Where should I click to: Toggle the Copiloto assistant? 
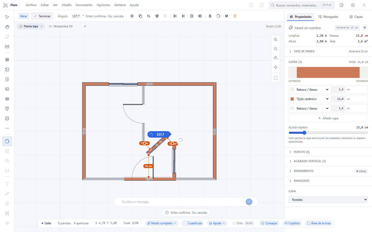pos(292,223)
